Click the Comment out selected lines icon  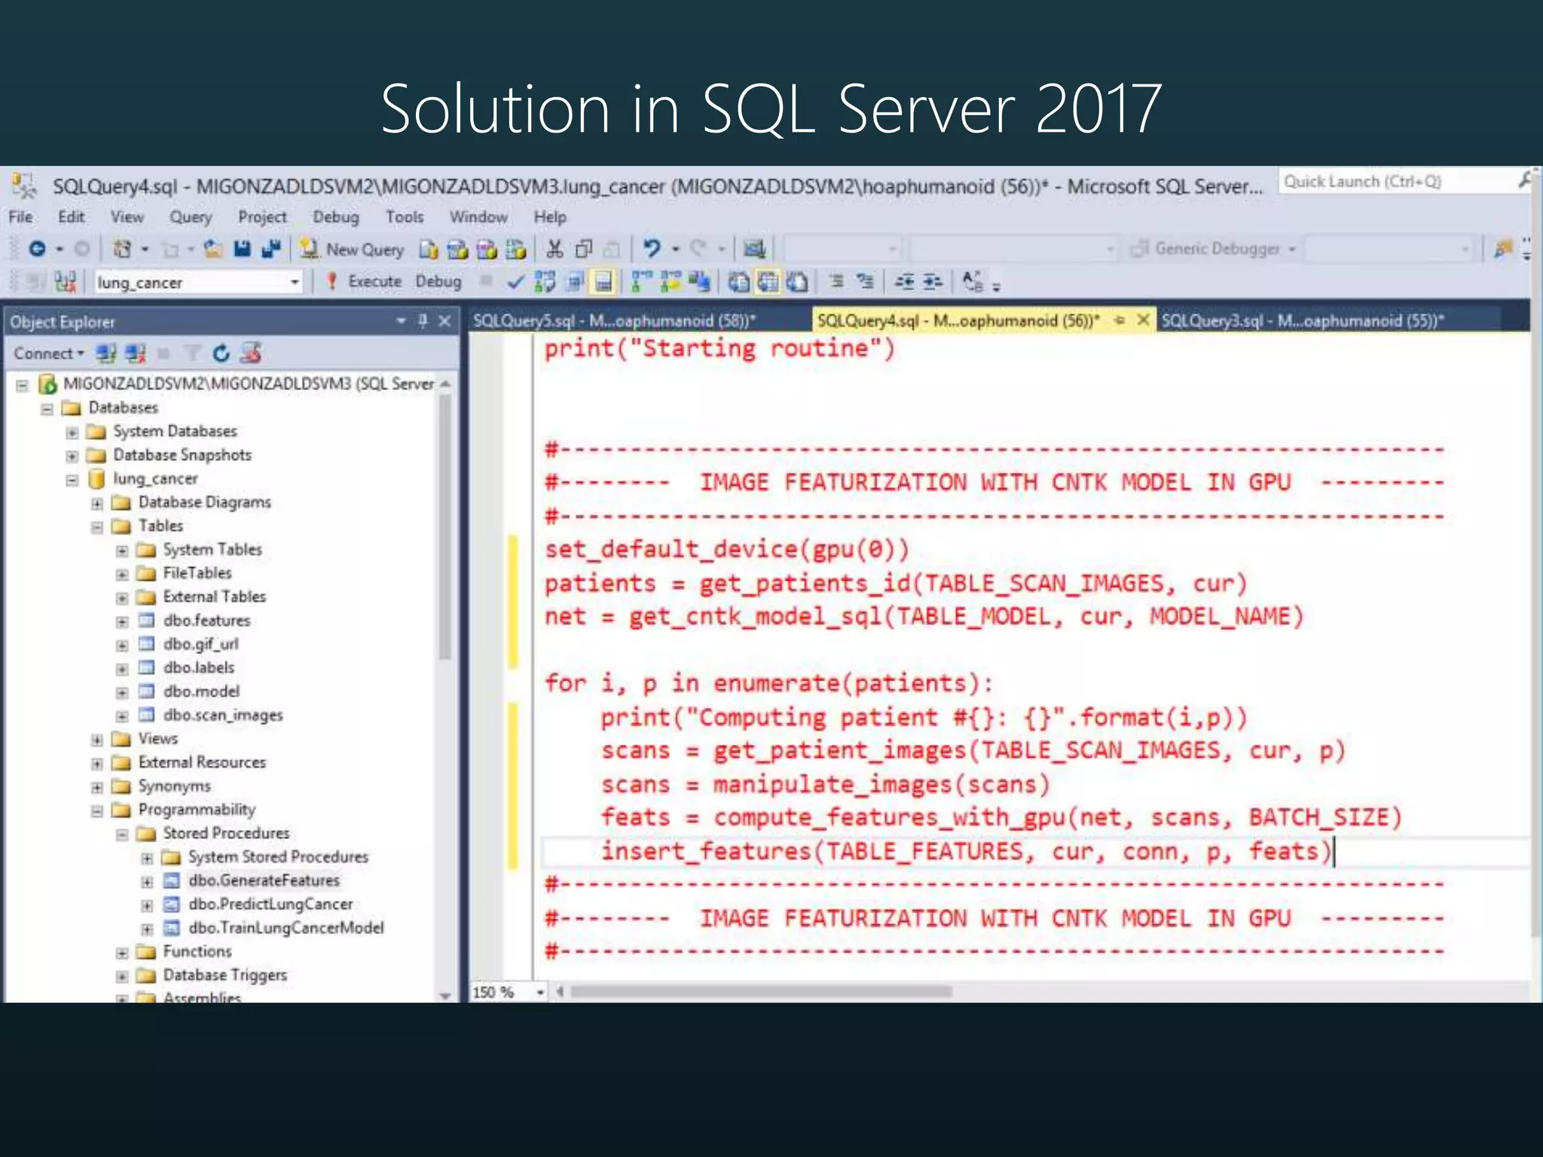click(x=836, y=282)
